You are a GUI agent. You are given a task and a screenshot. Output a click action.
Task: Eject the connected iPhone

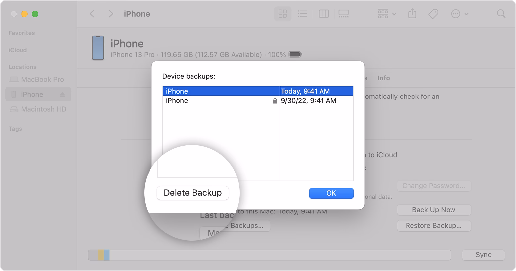(x=63, y=94)
